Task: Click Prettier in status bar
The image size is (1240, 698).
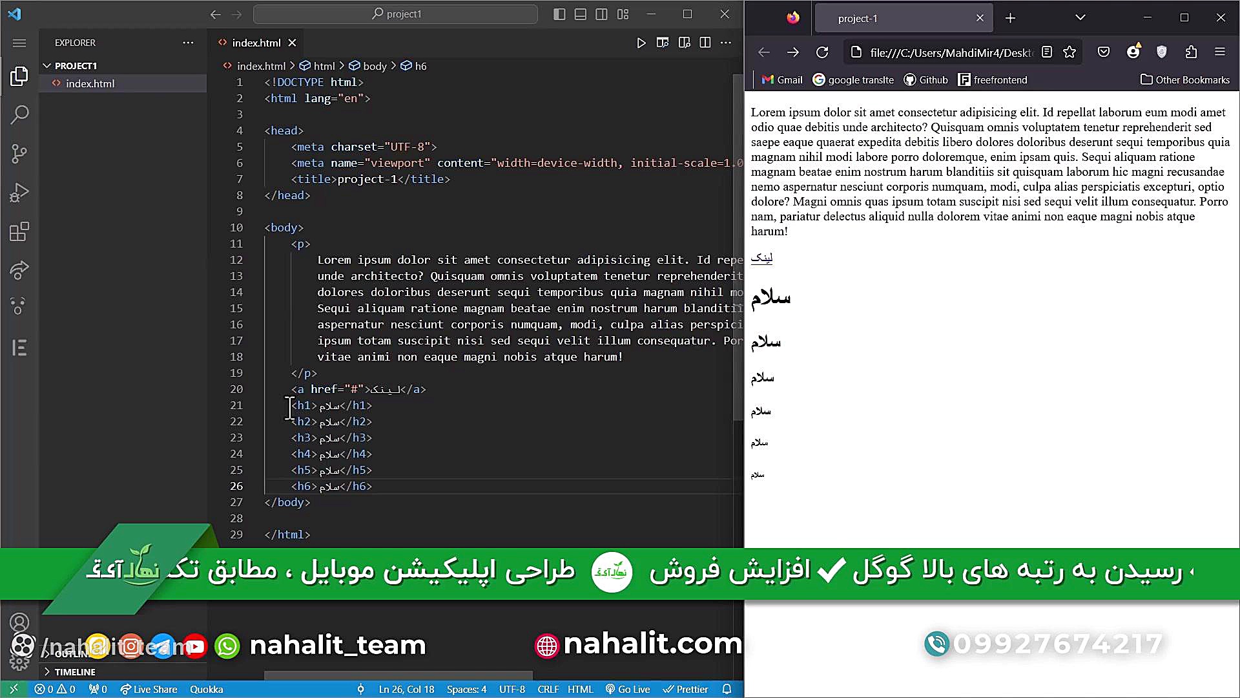Action: pos(686,690)
